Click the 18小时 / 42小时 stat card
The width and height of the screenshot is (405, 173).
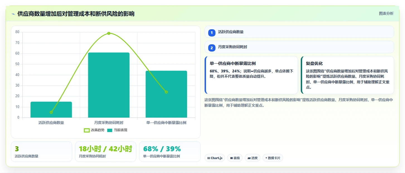point(106,152)
